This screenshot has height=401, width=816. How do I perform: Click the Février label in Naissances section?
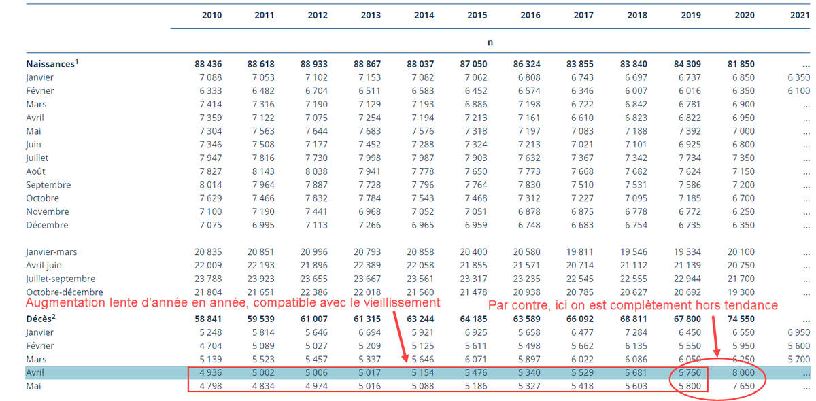click(x=39, y=90)
